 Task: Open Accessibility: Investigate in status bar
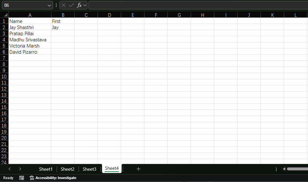click(x=53, y=178)
